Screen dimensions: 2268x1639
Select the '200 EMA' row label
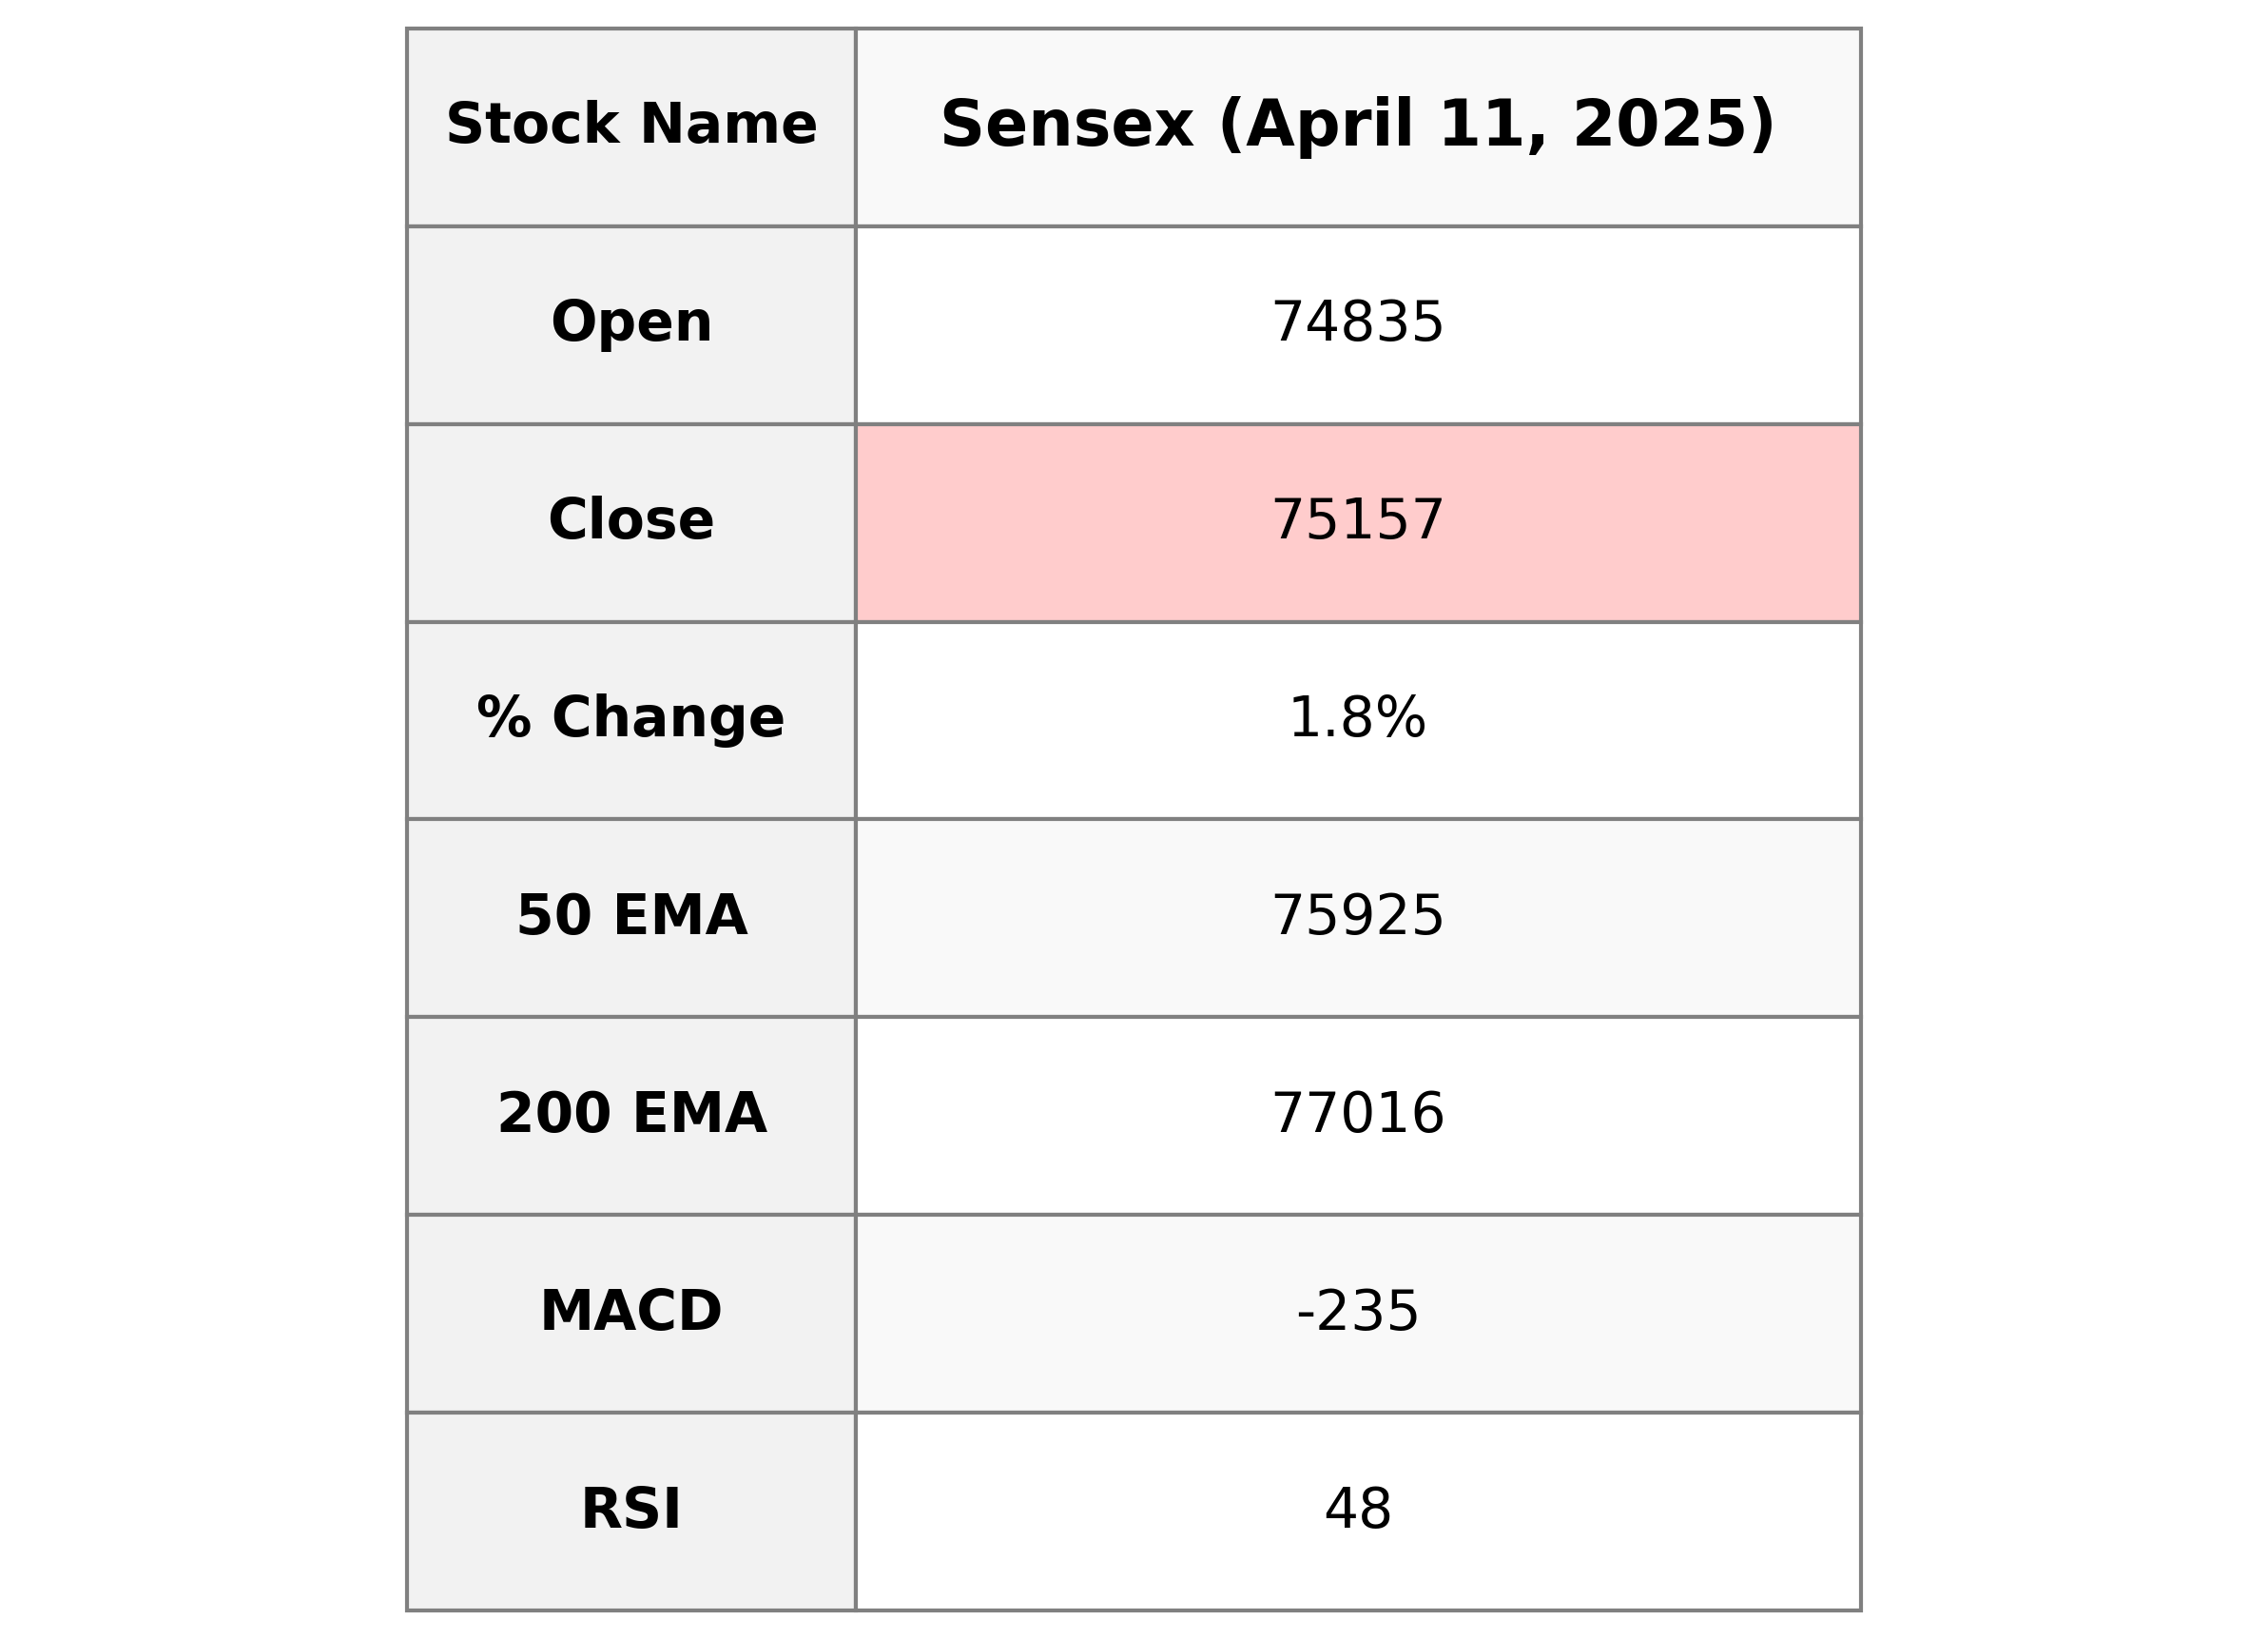coord(631,1114)
